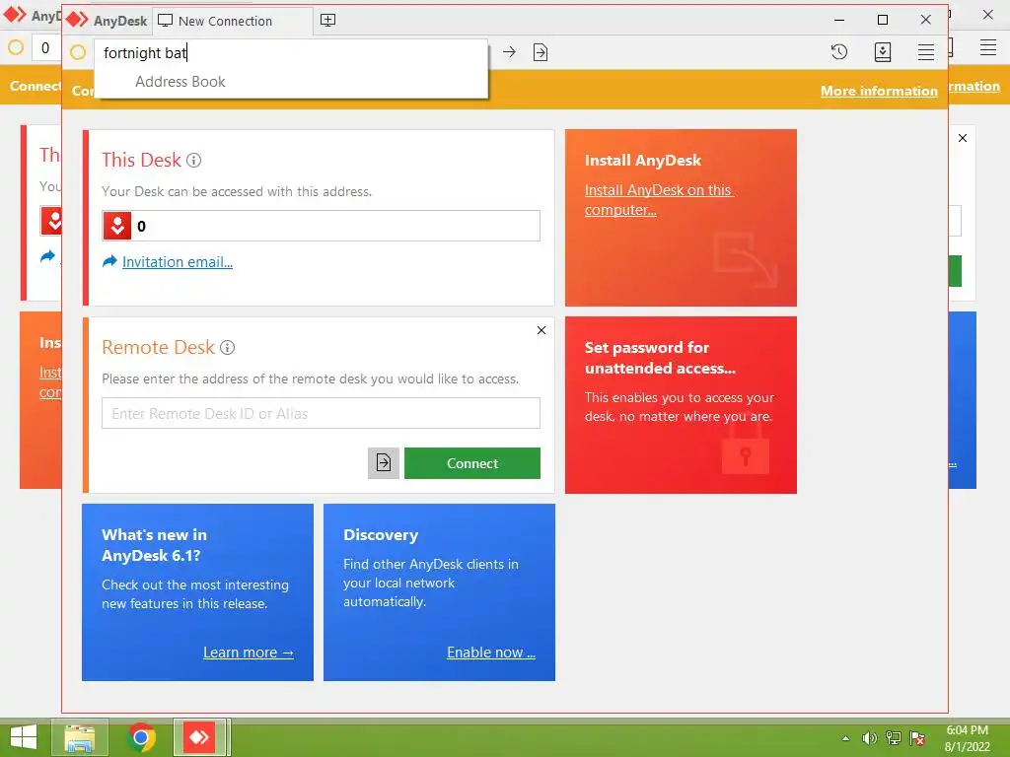Open Windows Start button
Screen dimensions: 1010x757
coord(24,737)
